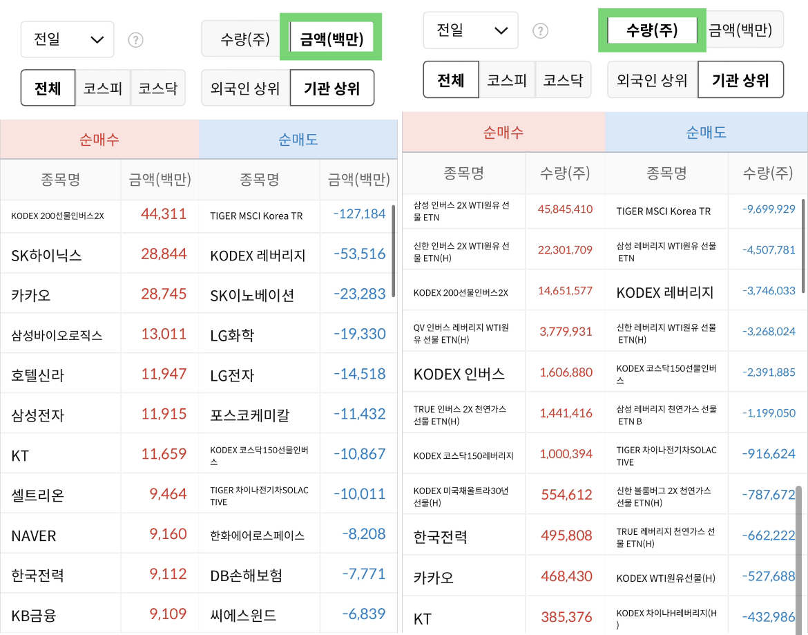Click the -127,184 net-sell amount
The width and height of the screenshot is (808, 635).
coord(359,214)
